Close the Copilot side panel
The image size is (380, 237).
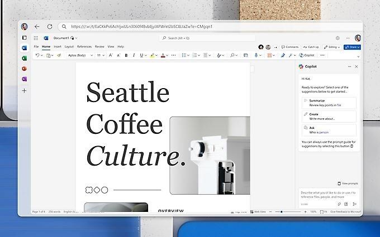click(357, 66)
